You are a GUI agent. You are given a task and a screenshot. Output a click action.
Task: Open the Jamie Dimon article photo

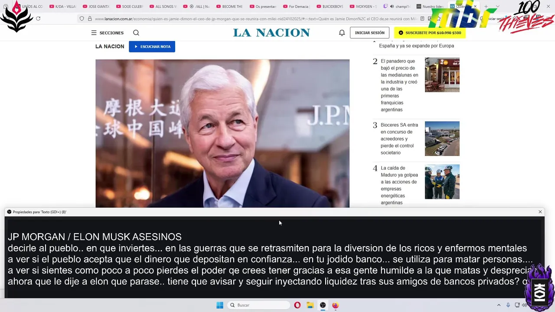coord(222,133)
